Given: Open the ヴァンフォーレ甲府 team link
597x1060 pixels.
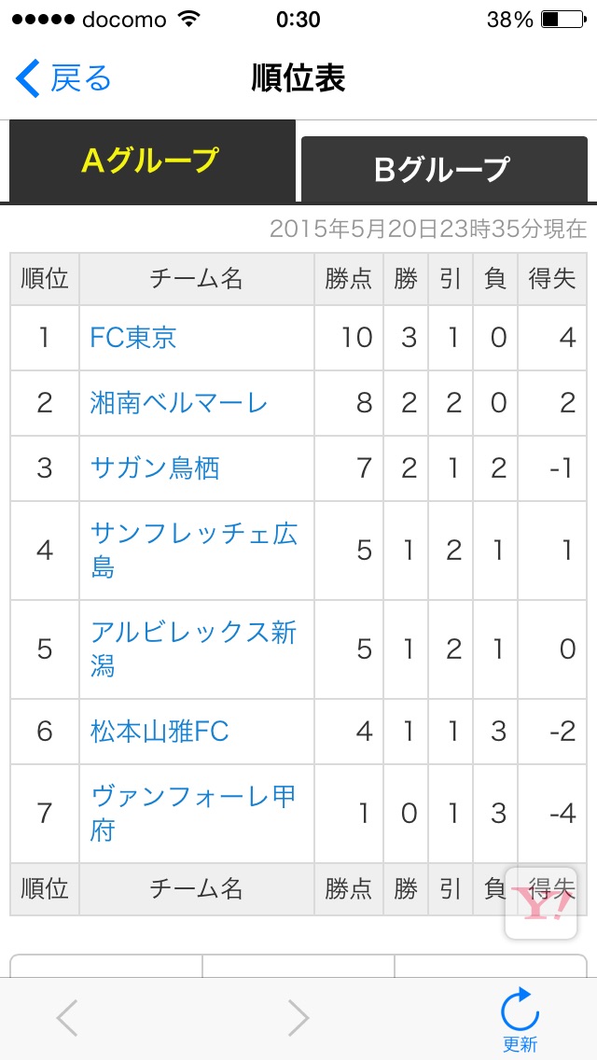Looking at the screenshot, I should 193,813.
